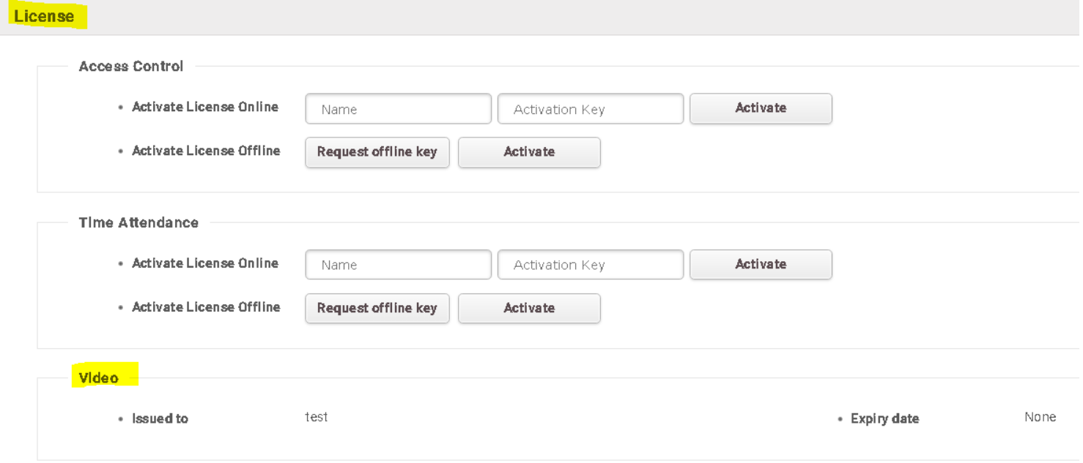Click the Name field under Access Control

pyautogui.click(x=398, y=109)
